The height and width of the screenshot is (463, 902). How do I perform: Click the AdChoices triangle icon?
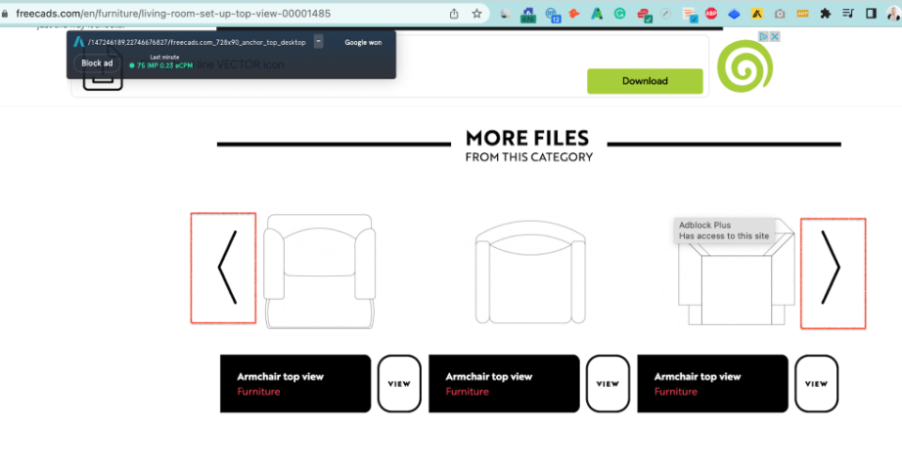pos(765,37)
